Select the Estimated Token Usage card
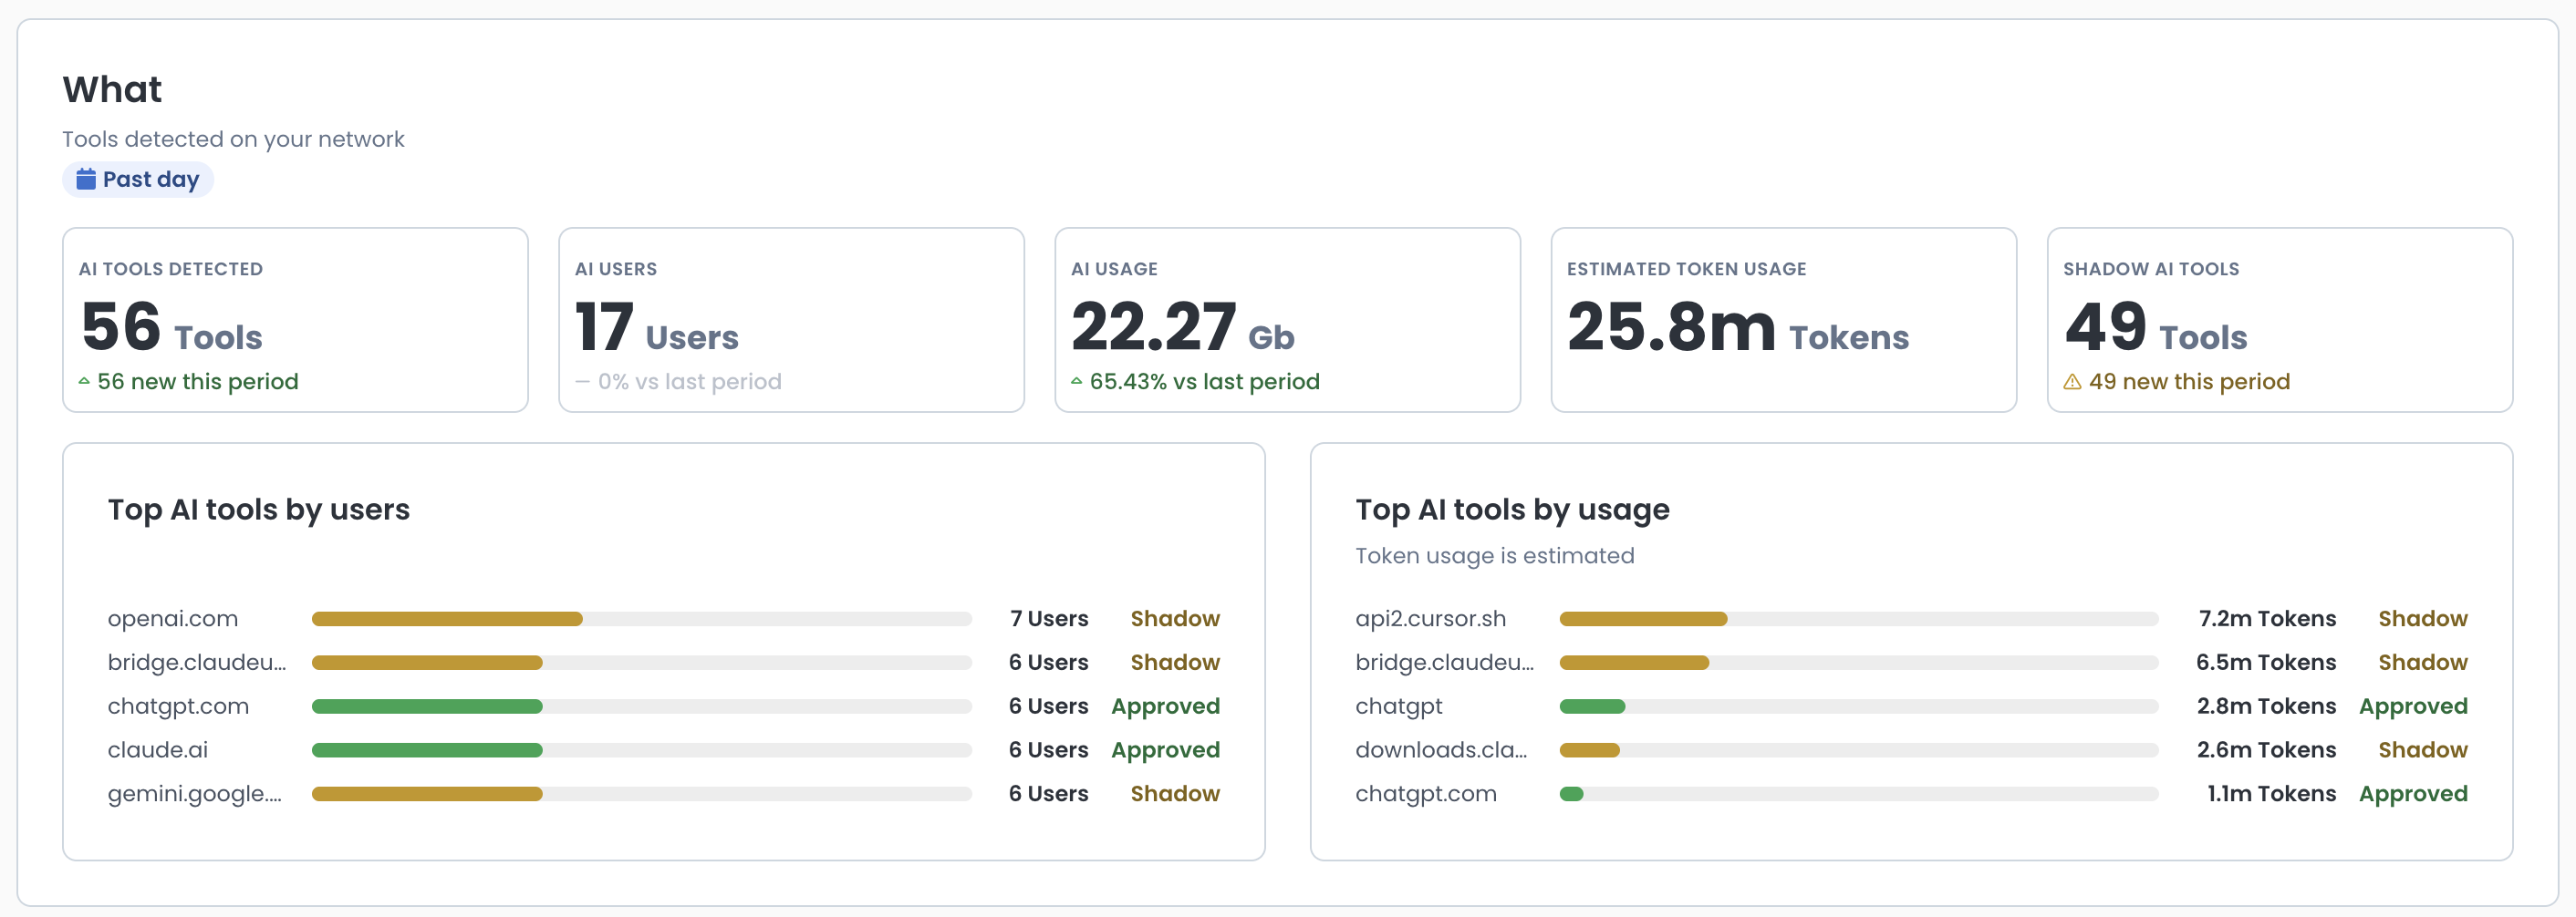2576x917 pixels. pos(1783,320)
